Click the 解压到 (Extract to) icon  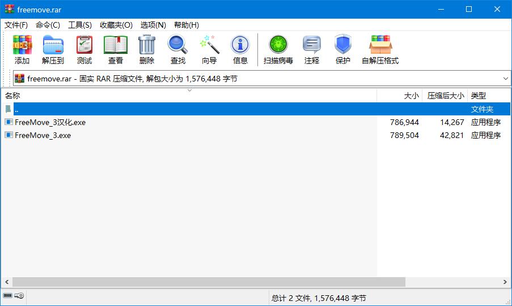(53, 50)
